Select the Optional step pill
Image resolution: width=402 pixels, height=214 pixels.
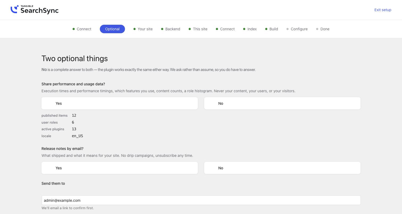pos(112,29)
